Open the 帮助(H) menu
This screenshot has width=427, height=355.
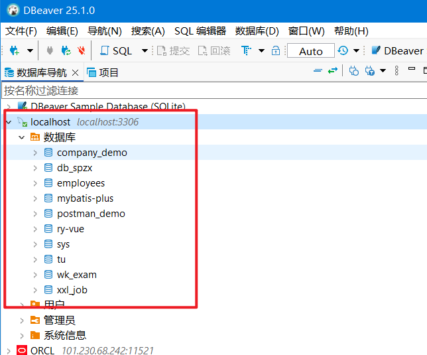351,31
